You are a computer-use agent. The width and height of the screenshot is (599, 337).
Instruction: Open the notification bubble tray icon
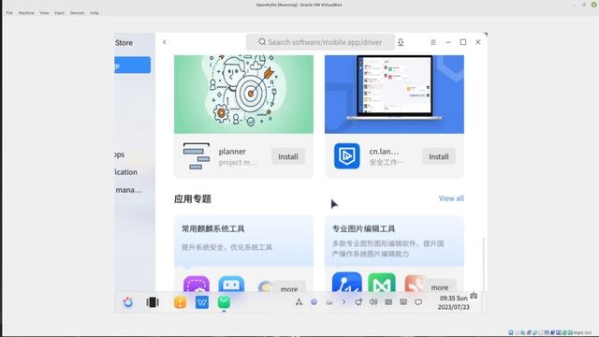pyautogui.click(x=418, y=302)
